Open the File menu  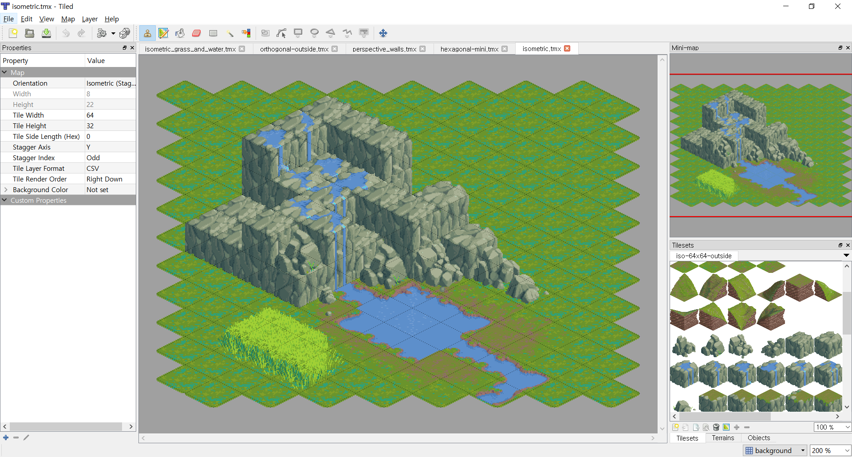(x=8, y=19)
